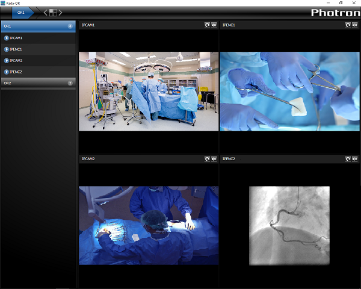Click the layout grid icon in the top bar
361x289 pixels.
click(x=53, y=12)
